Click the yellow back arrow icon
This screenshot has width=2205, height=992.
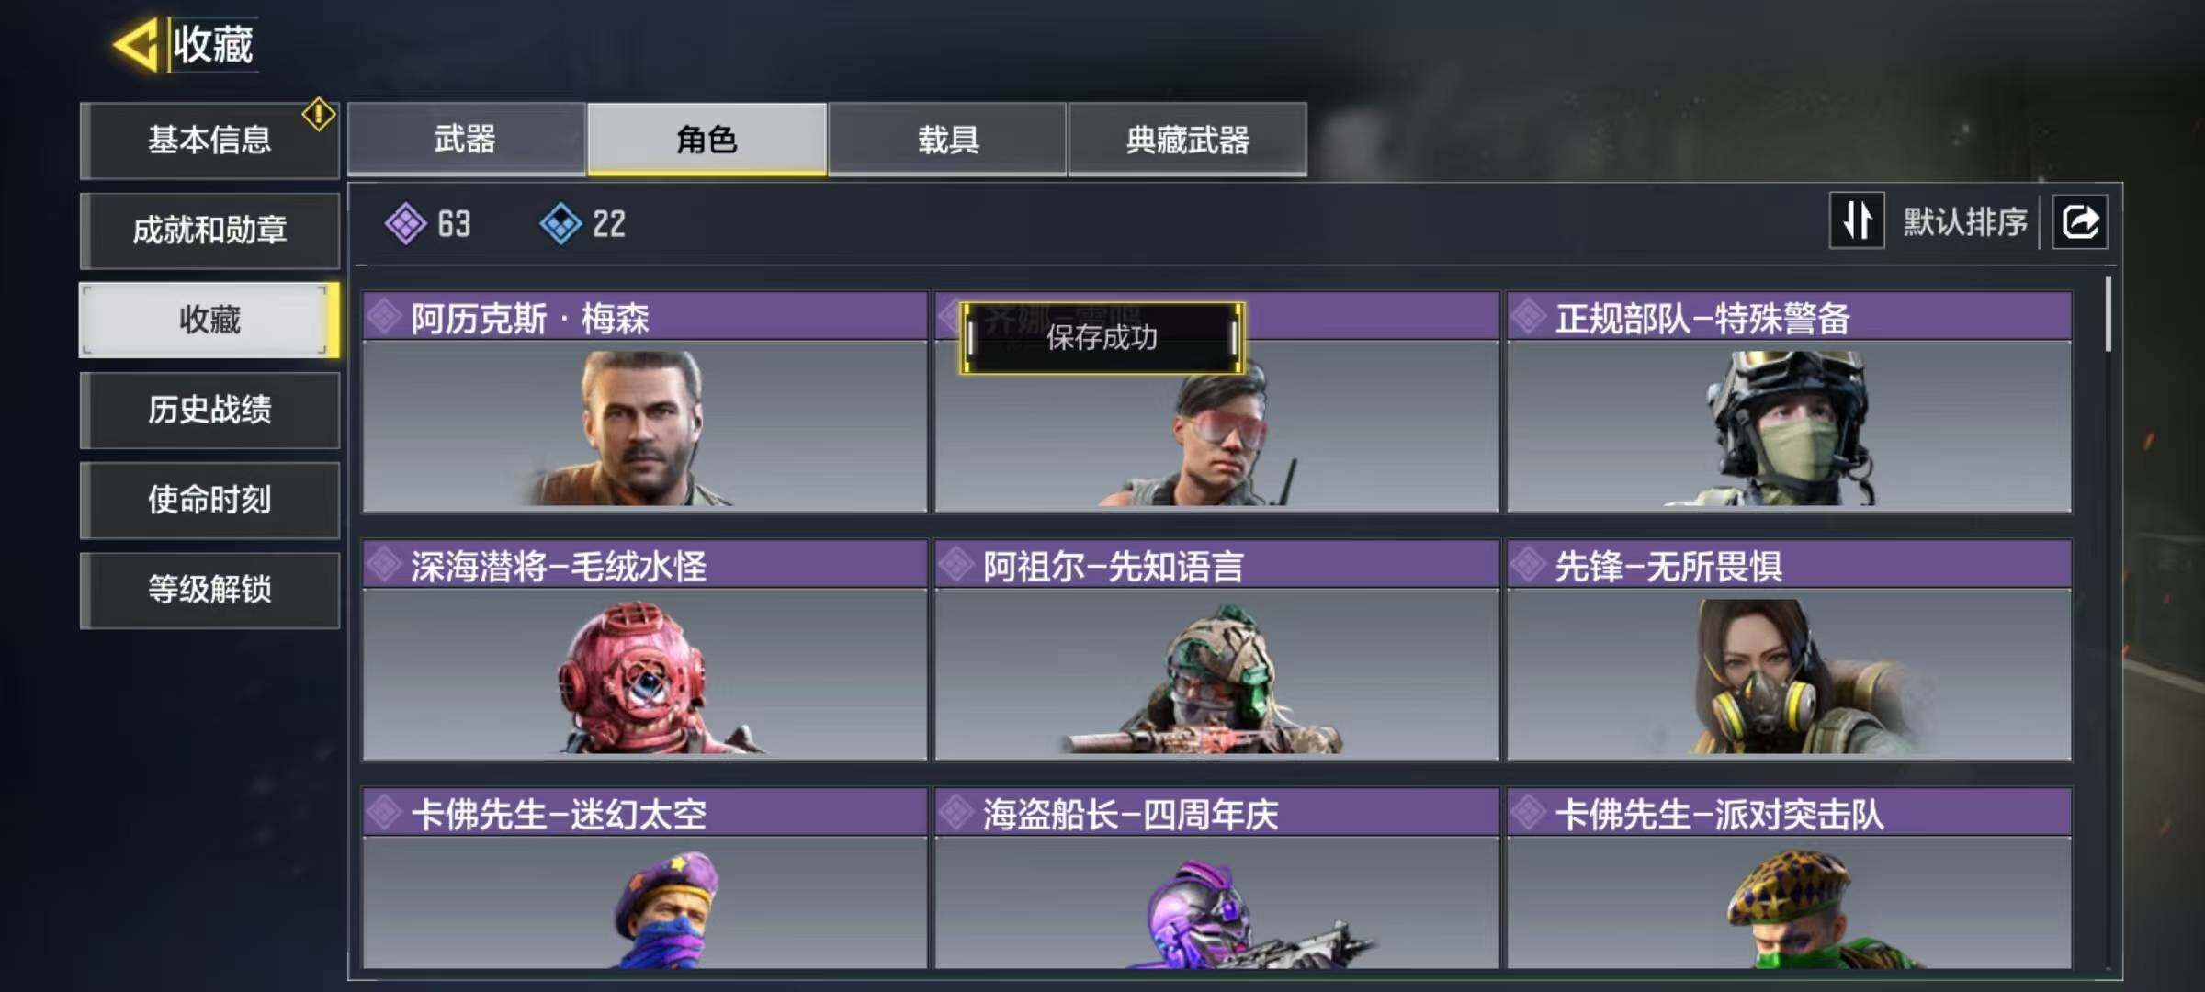click(x=137, y=44)
